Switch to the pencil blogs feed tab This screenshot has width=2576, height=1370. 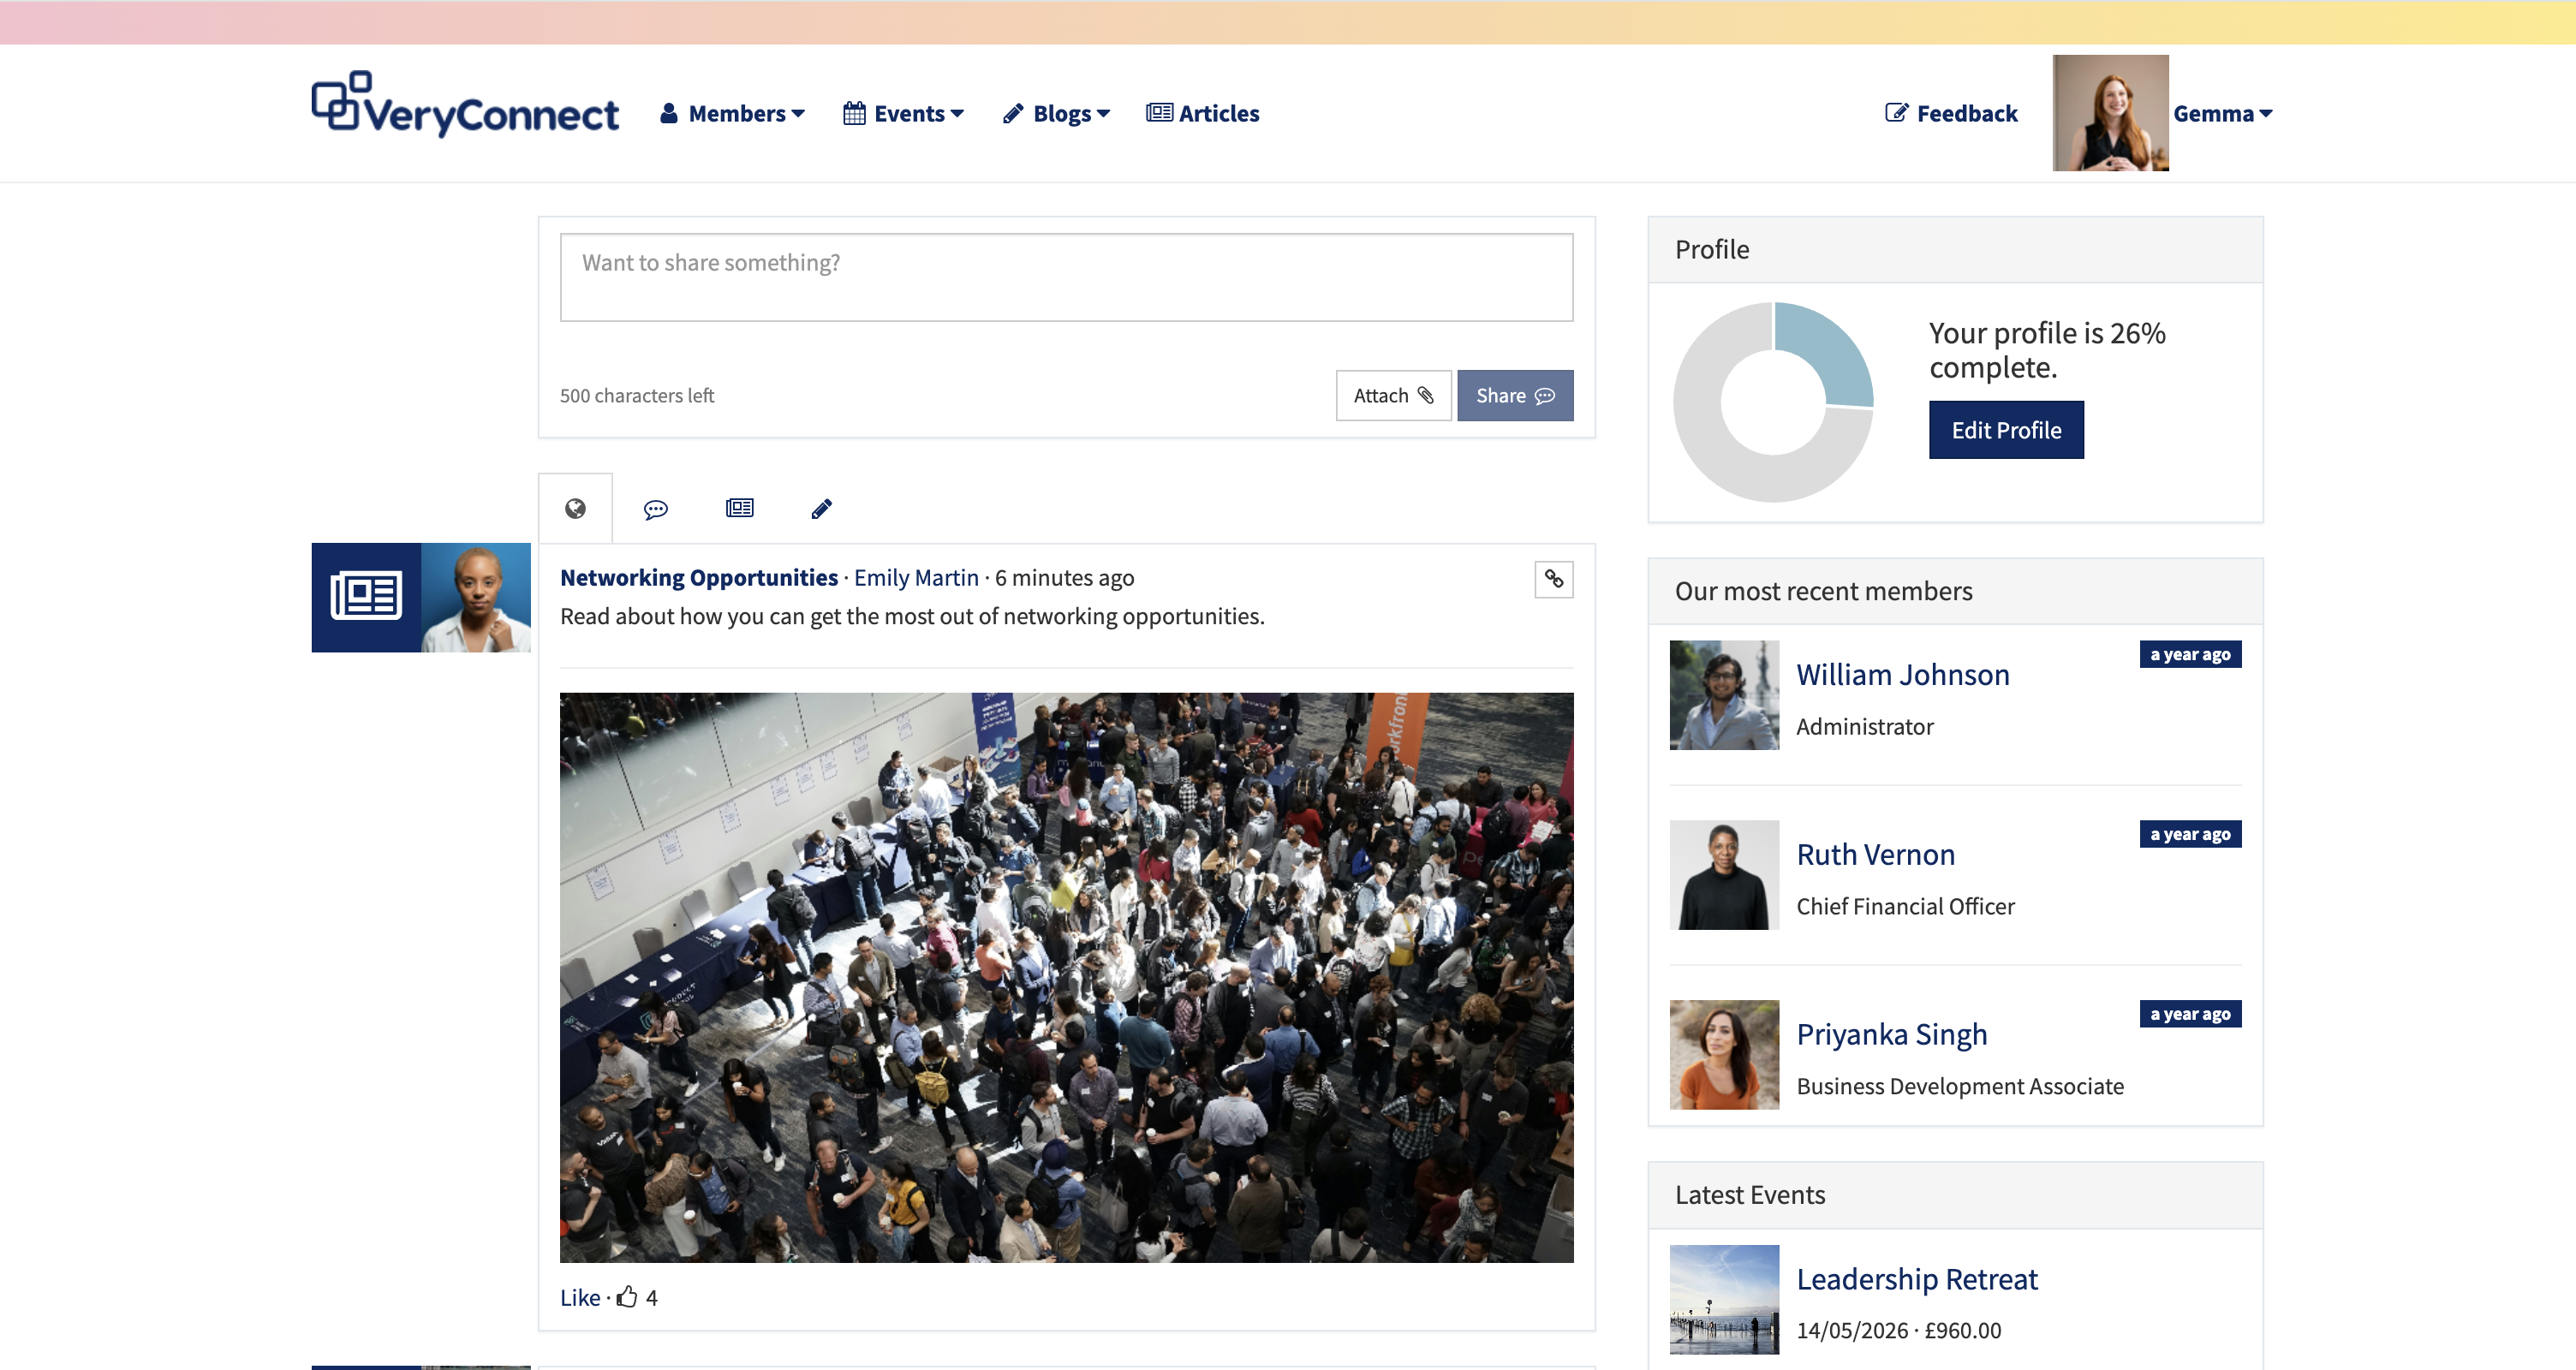pos(821,509)
